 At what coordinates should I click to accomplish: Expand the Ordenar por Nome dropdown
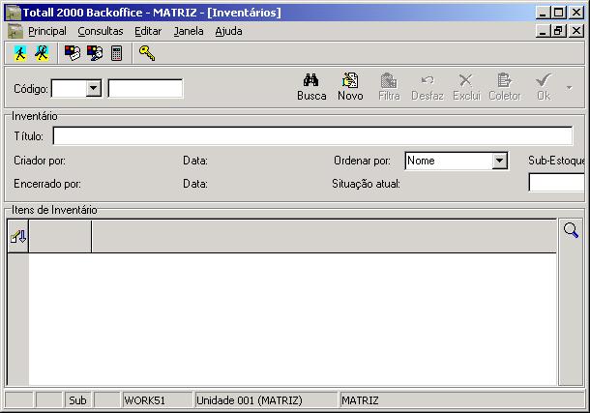499,161
